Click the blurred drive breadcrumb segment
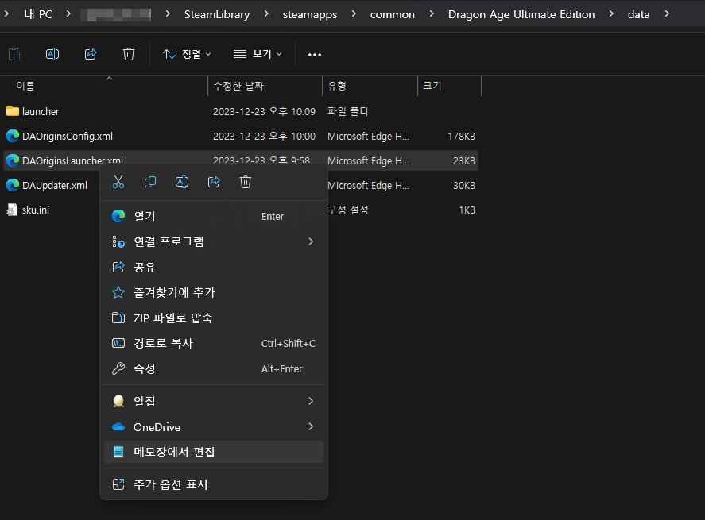The width and height of the screenshot is (705, 520). (x=115, y=14)
